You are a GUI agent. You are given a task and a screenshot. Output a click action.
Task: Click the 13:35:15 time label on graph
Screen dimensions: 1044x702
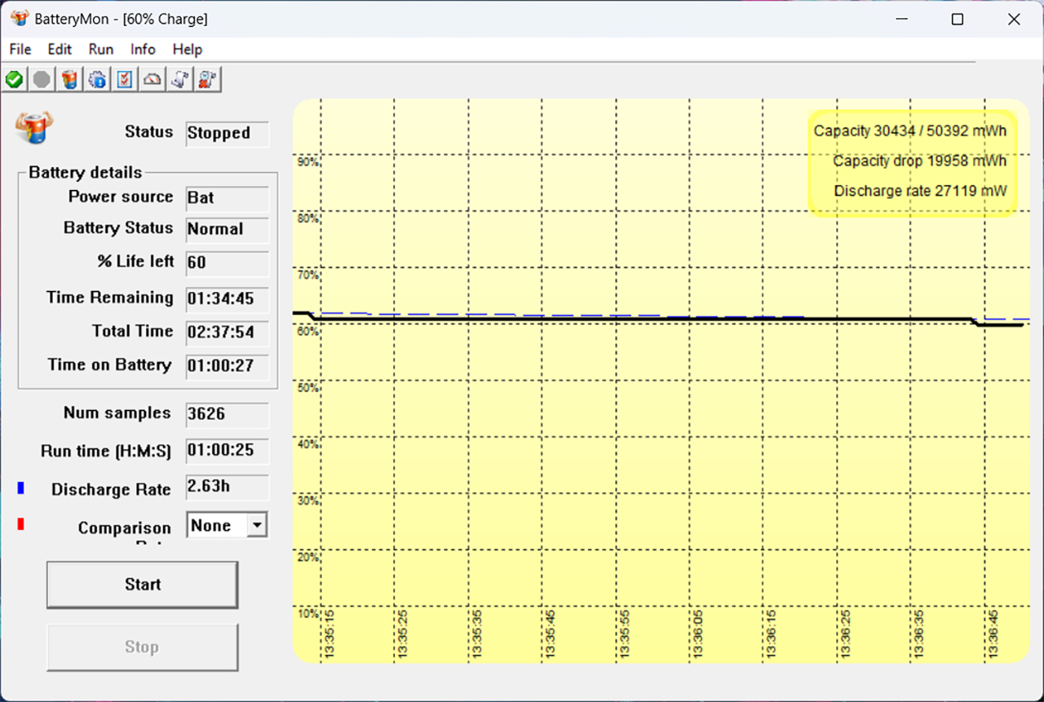pyautogui.click(x=330, y=634)
